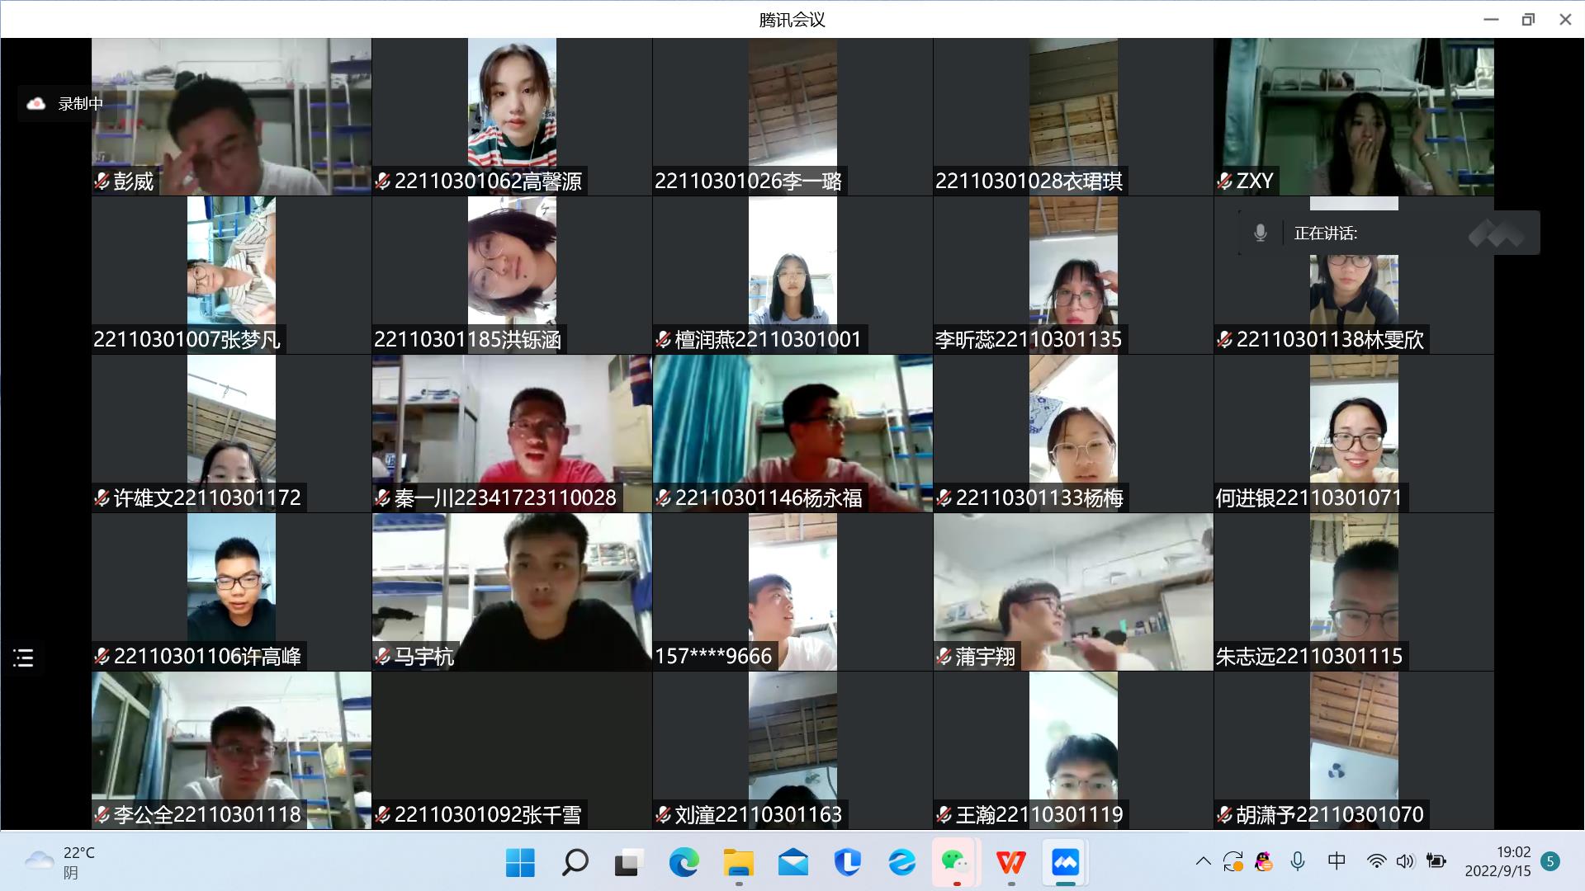The width and height of the screenshot is (1585, 891).
Task: Click muted mic icon next to ZXY
Action: click(x=1225, y=181)
